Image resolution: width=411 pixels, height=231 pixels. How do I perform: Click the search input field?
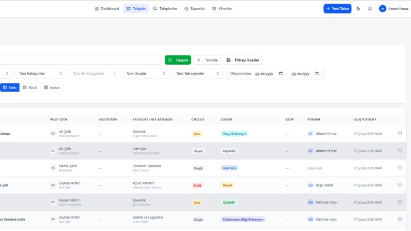point(80,60)
